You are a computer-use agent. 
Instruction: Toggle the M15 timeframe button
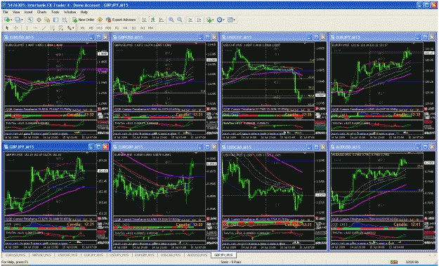tap(100, 28)
